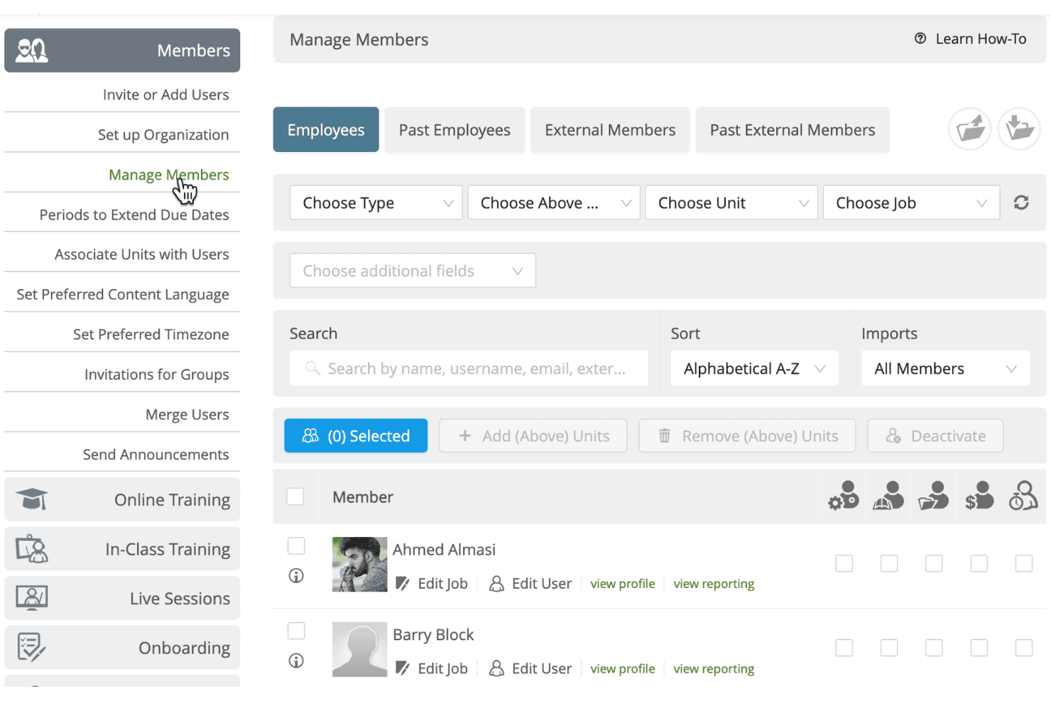
Task: Select Ahmed Almasi's row checkbox
Action: pyautogui.click(x=296, y=545)
